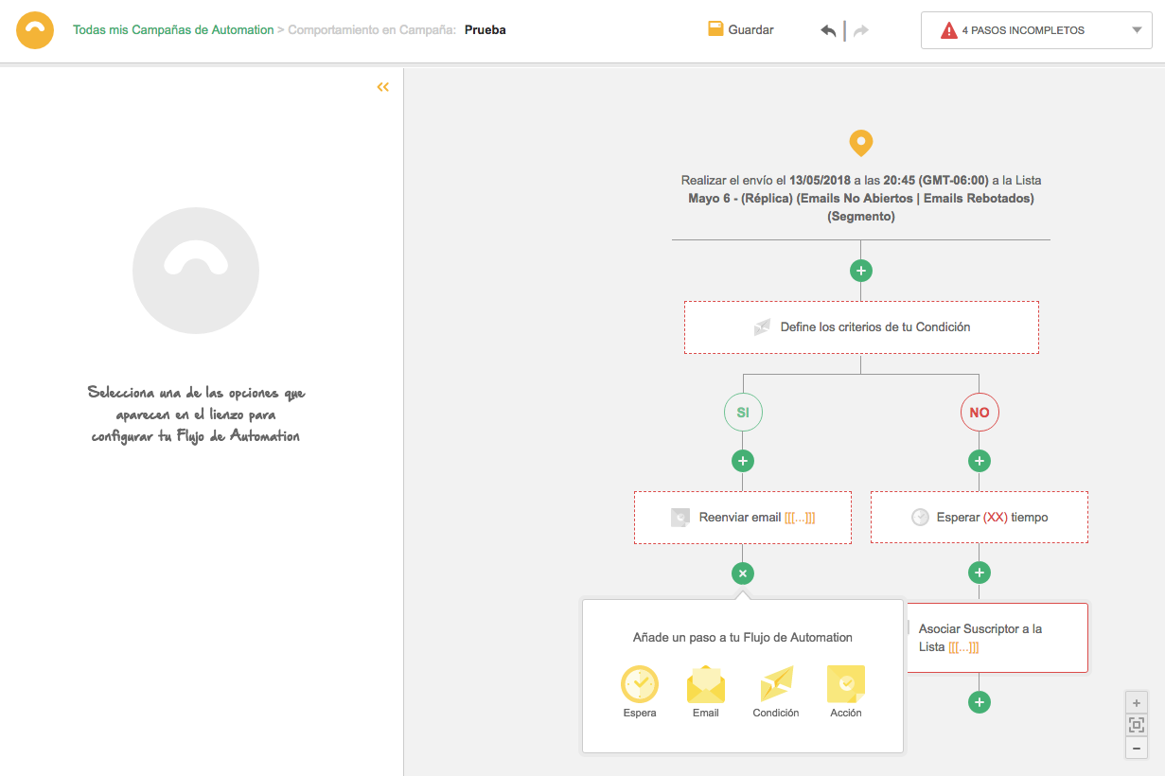
Task: Click the Doppler logo in header
Action: pyautogui.click(x=35, y=30)
